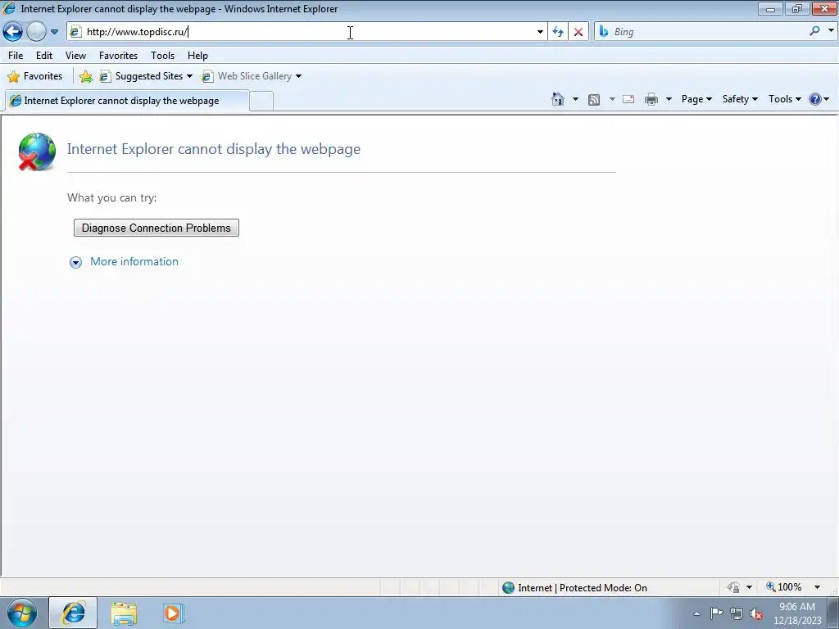
Task: Open the zoom level dropdown arrow
Action: (817, 587)
